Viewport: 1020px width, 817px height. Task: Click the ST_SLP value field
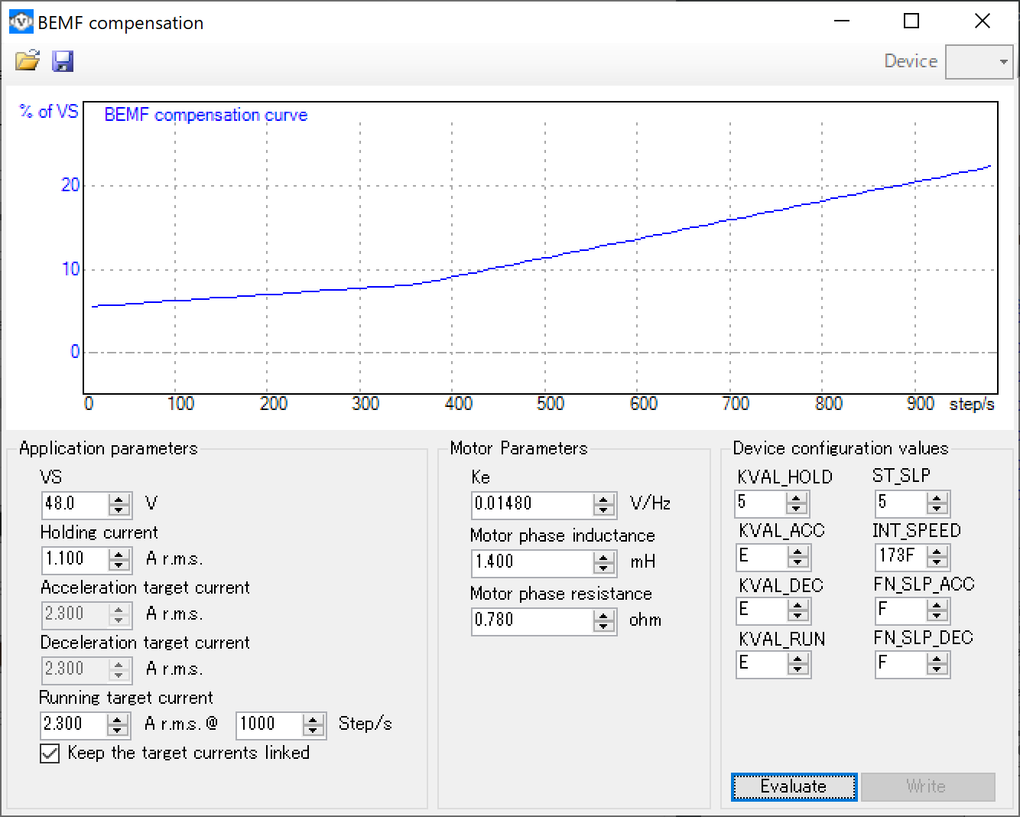tap(901, 503)
